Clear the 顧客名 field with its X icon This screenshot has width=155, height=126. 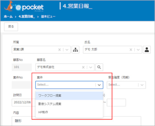(83, 67)
